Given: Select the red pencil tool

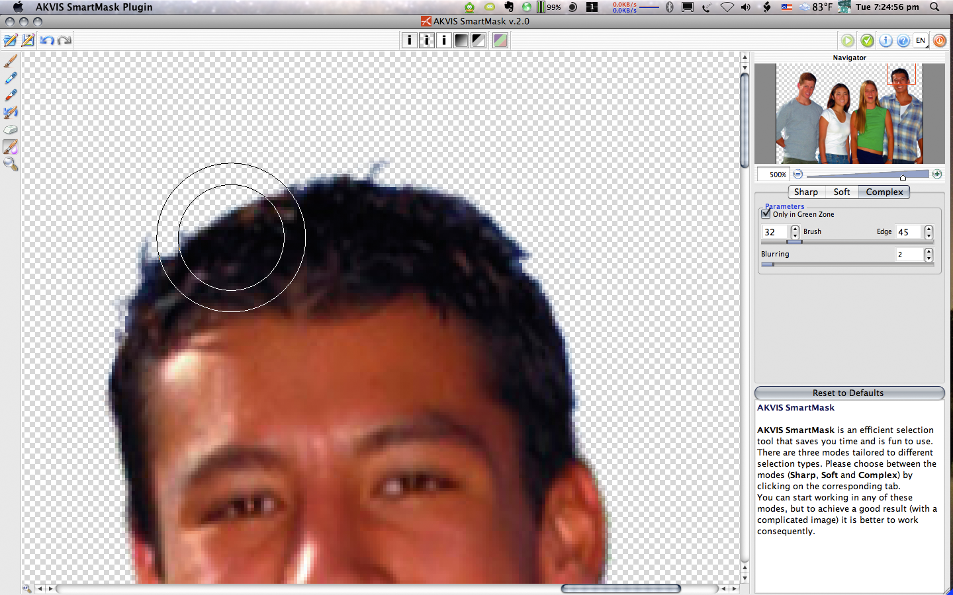Looking at the screenshot, I should coord(11,95).
